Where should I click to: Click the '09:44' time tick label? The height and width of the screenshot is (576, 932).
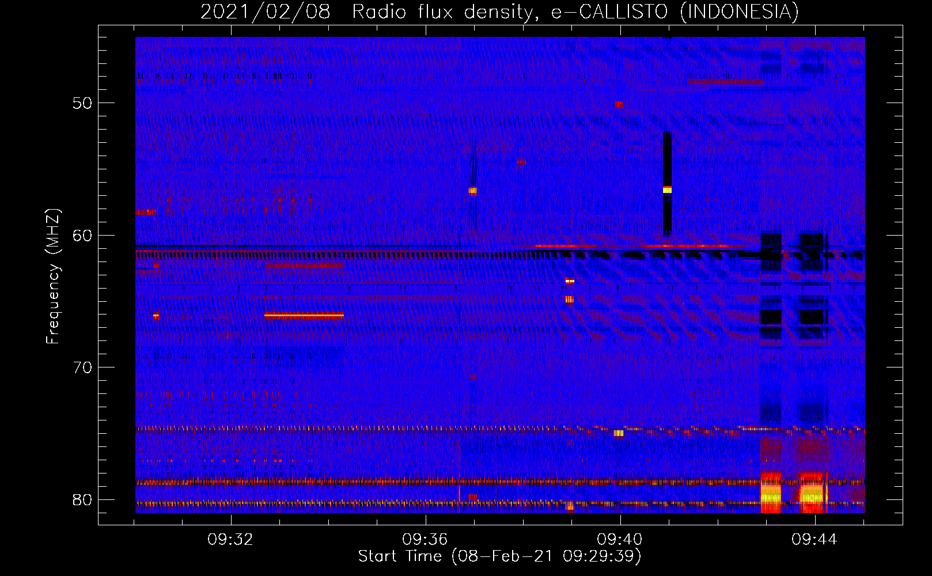[x=814, y=540]
